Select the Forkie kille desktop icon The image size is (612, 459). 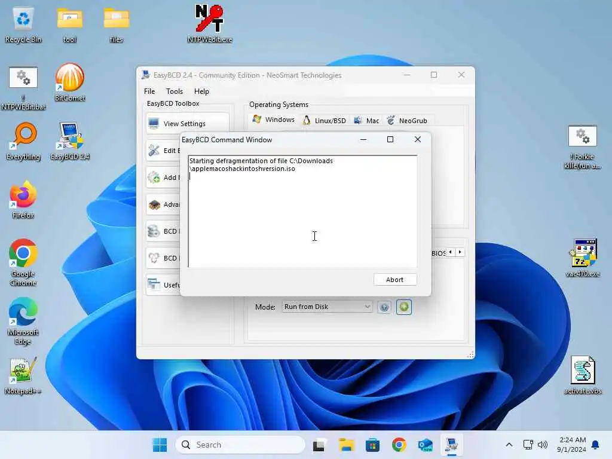pos(582,147)
